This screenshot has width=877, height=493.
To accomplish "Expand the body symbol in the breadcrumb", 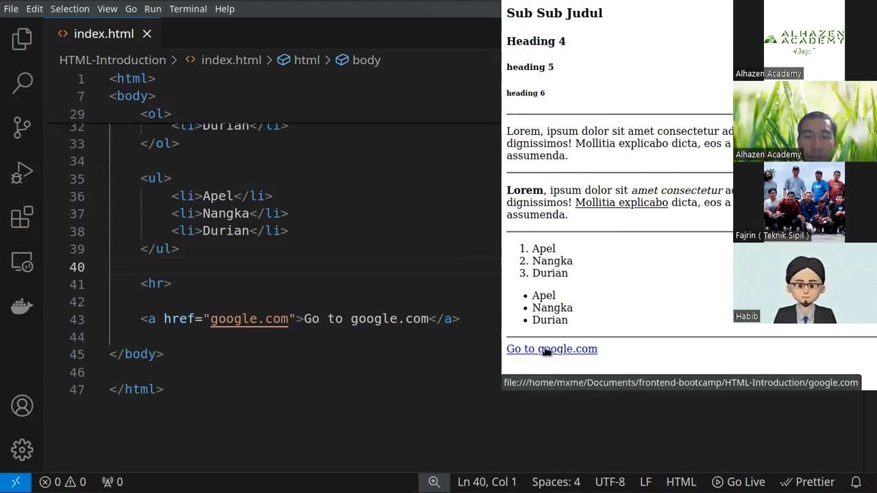I will coord(358,60).
